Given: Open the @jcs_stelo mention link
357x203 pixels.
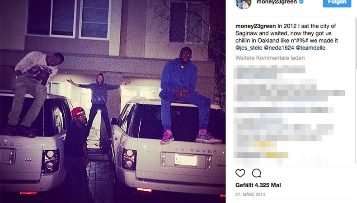Looking at the screenshot, I should pyautogui.click(x=249, y=48).
